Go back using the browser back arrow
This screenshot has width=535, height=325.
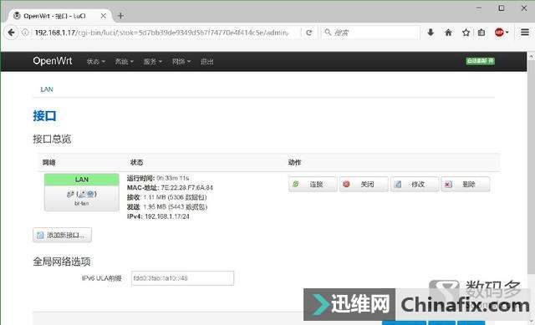11,33
